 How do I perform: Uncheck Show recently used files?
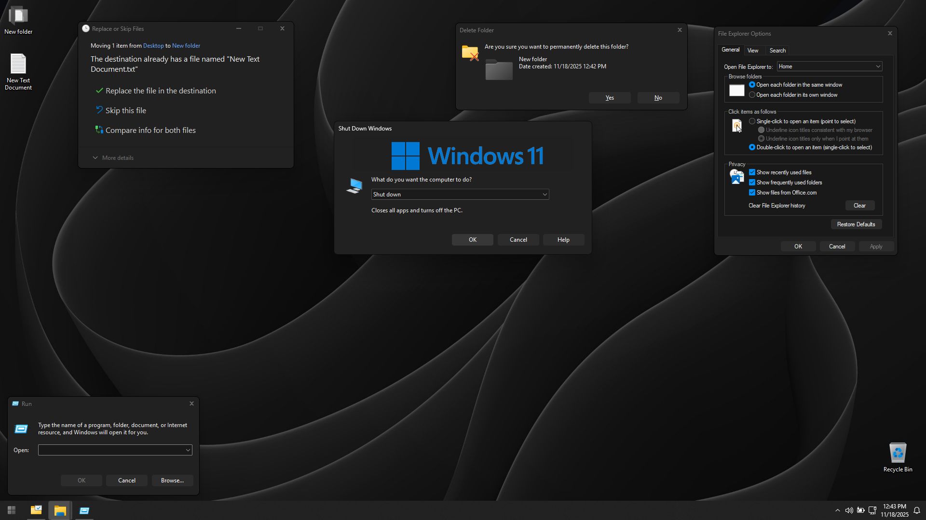[752, 172]
